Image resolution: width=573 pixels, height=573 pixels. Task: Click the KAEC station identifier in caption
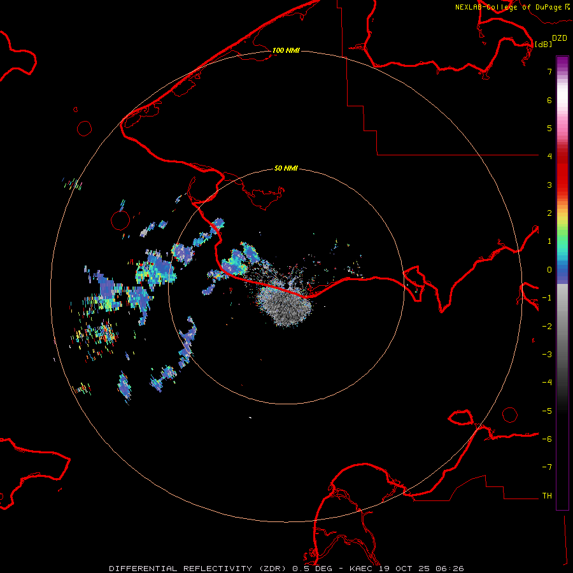[362, 569]
